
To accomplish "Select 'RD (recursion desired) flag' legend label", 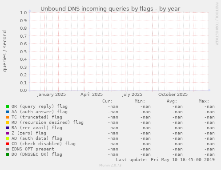I will [48, 123].
